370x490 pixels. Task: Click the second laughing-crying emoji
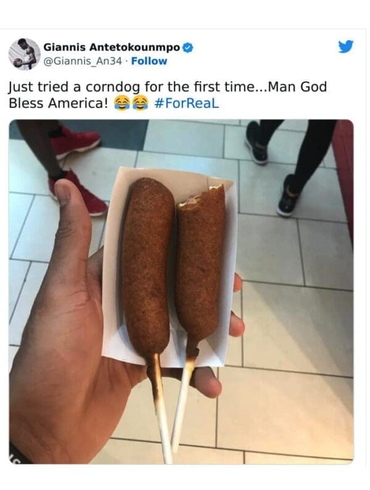140,103
